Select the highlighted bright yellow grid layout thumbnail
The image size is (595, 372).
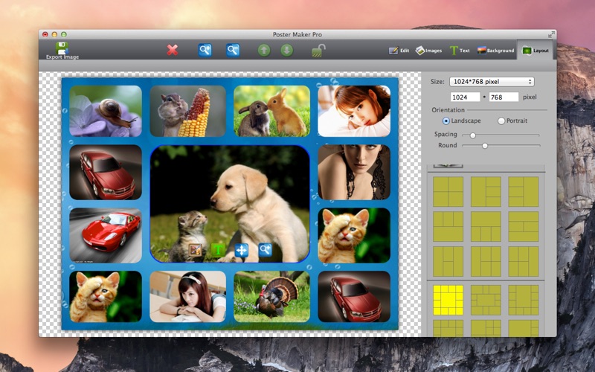[x=448, y=299]
